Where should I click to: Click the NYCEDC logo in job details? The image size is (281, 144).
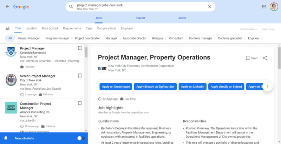(102, 68)
